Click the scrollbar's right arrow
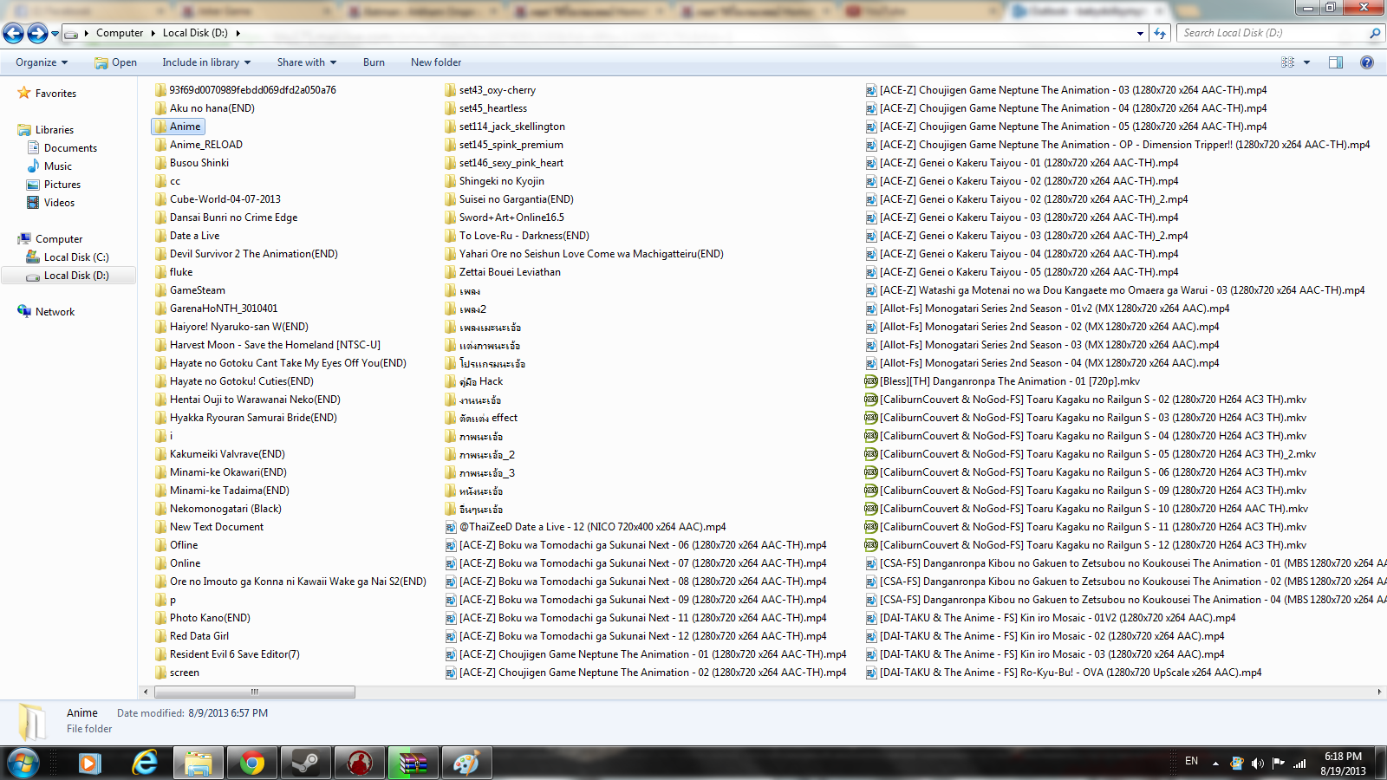This screenshot has width=1387, height=780. coord(1379,692)
